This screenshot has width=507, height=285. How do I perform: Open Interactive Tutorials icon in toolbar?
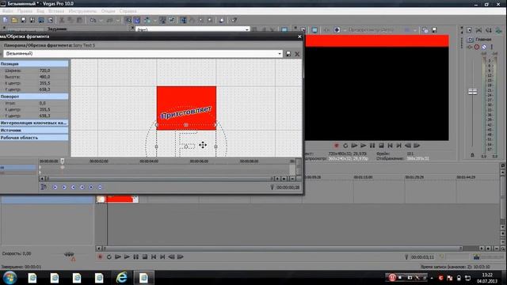pyautogui.click(x=222, y=20)
